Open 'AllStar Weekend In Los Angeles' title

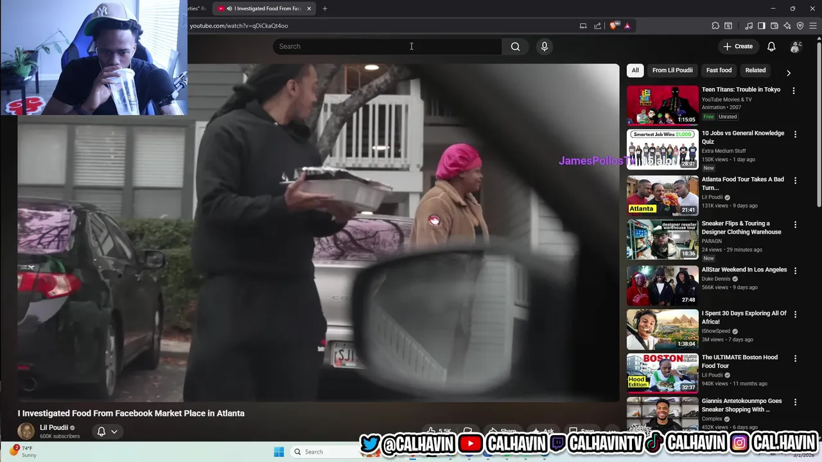pyautogui.click(x=744, y=270)
